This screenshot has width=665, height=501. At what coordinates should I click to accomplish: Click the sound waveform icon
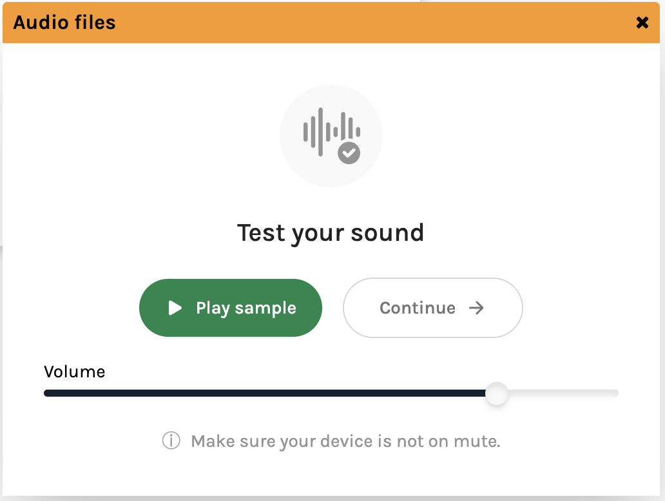pos(325,131)
